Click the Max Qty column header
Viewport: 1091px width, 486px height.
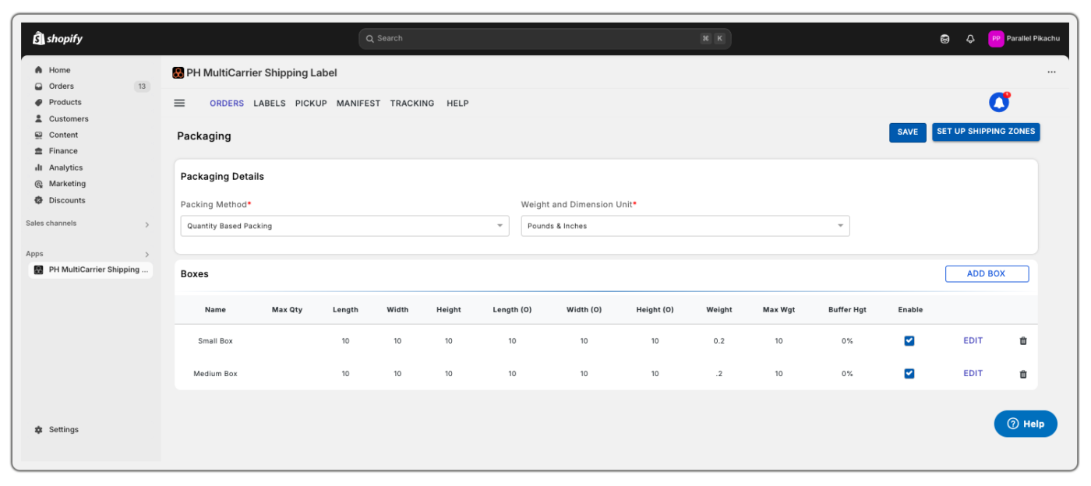click(x=287, y=310)
